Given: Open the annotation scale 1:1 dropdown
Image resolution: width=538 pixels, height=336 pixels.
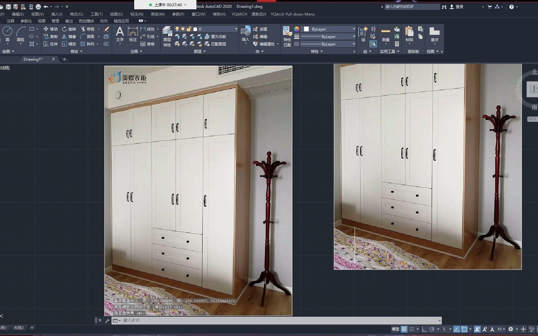Looking at the screenshot, I should [x=501, y=329].
